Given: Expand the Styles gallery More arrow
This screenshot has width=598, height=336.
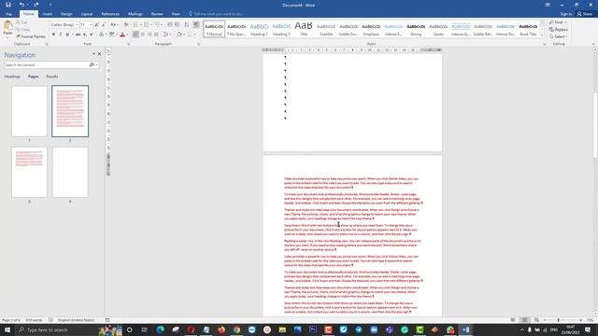Looking at the screenshot, I should 542,35.
